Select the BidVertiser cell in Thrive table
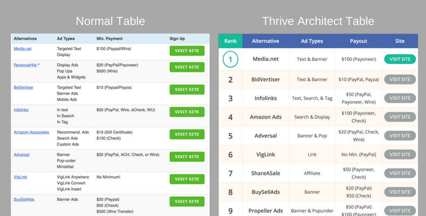 [266, 79]
